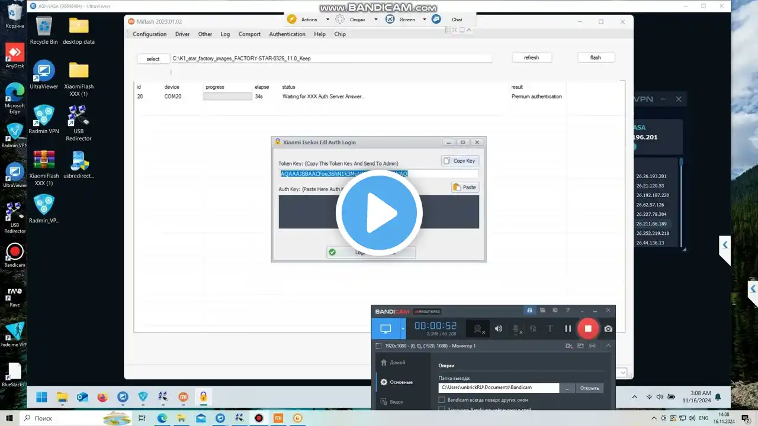Open Bandicam help question mark icon
758x426 pixels.
click(568, 311)
